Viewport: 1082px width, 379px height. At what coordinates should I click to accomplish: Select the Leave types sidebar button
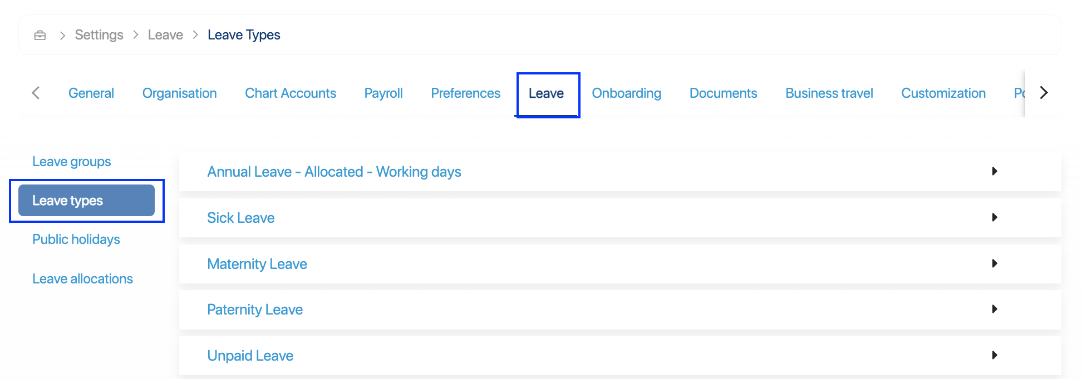[x=86, y=201]
